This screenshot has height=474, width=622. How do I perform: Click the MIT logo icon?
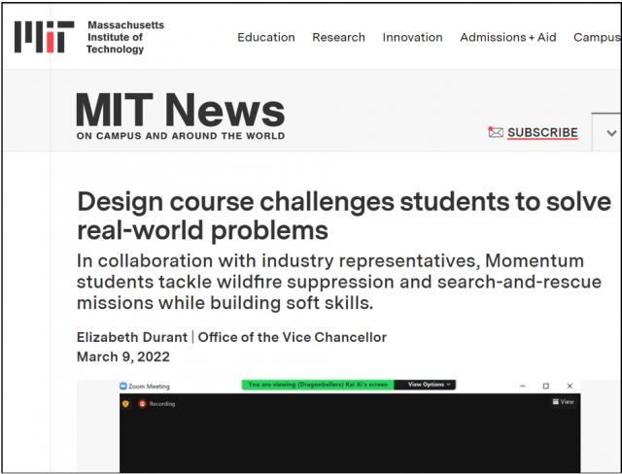(x=44, y=37)
